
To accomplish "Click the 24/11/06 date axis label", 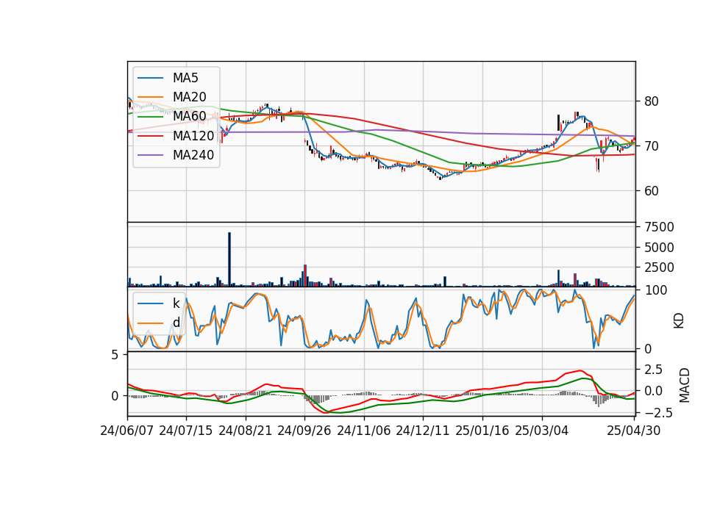I will click(363, 431).
